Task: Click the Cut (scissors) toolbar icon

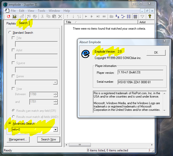Action: (x=42, y=17)
